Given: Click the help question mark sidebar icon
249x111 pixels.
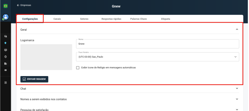Looking at the screenshot, I should coord(5,57).
